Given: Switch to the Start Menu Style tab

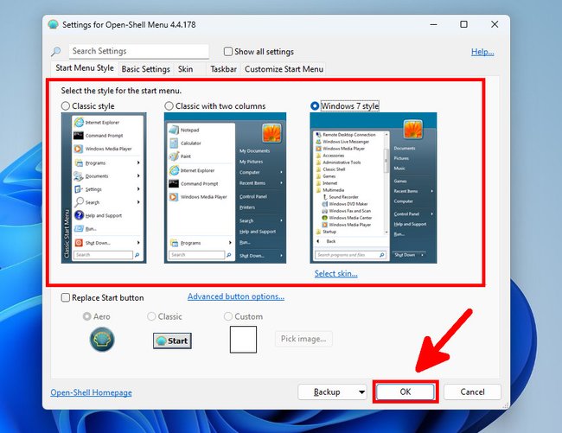Looking at the screenshot, I should point(85,68).
